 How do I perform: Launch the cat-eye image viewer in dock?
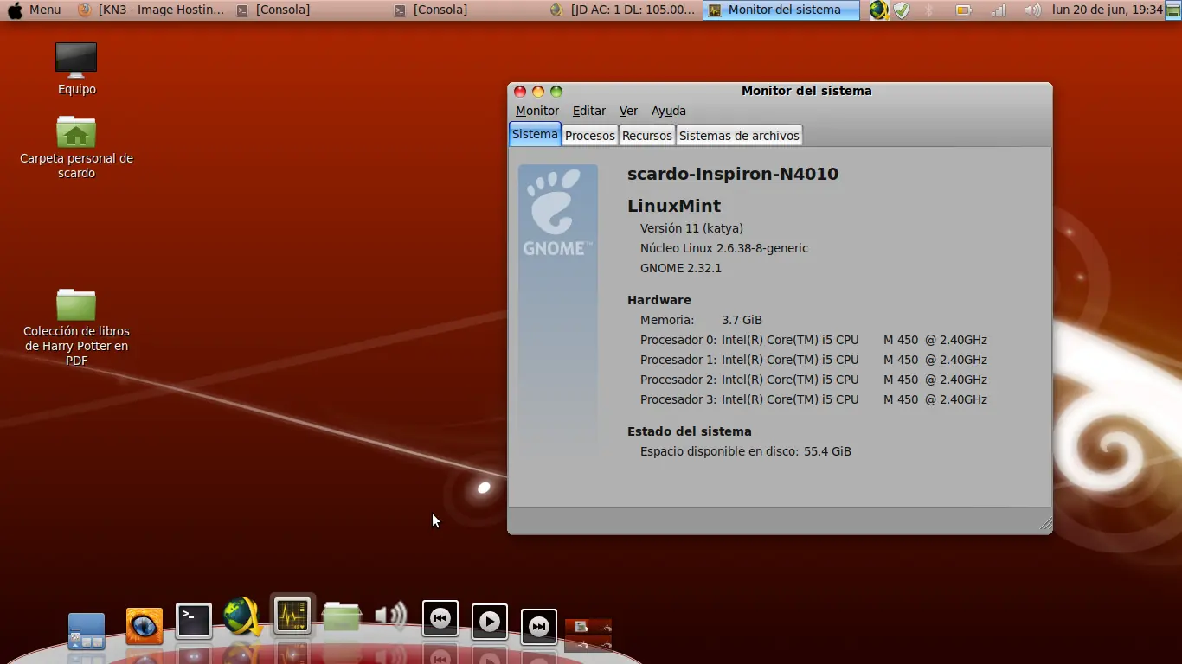coord(145,626)
